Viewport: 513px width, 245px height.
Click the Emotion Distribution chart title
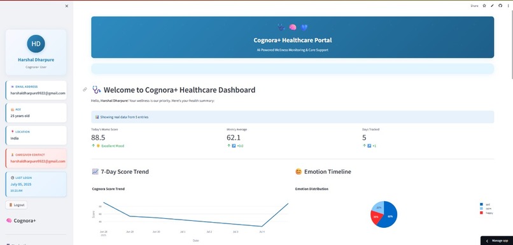(312, 189)
